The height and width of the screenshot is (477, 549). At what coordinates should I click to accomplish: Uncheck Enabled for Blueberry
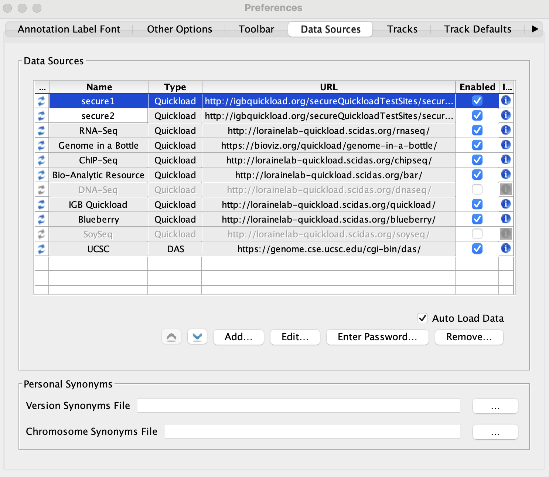pos(477,219)
